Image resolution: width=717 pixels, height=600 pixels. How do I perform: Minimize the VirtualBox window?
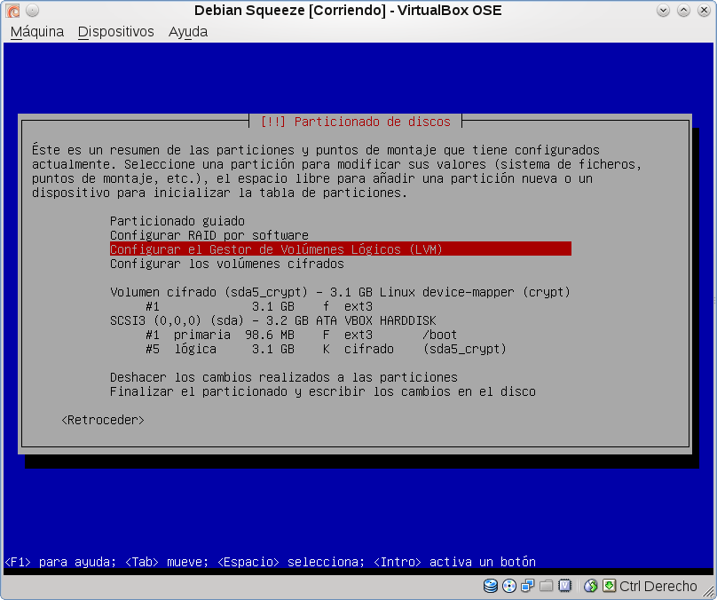tap(663, 10)
